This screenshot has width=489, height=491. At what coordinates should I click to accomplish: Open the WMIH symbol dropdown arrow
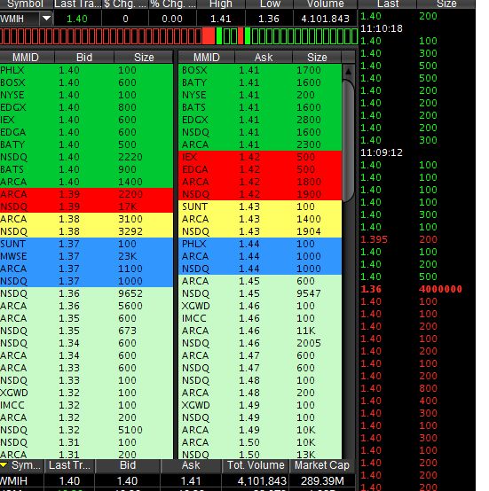click(46, 19)
